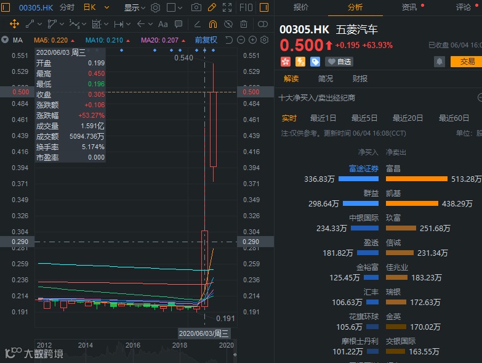The image size is (482, 363).
Task: Click the orange 交易 trade button
Action: pos(467,62)
